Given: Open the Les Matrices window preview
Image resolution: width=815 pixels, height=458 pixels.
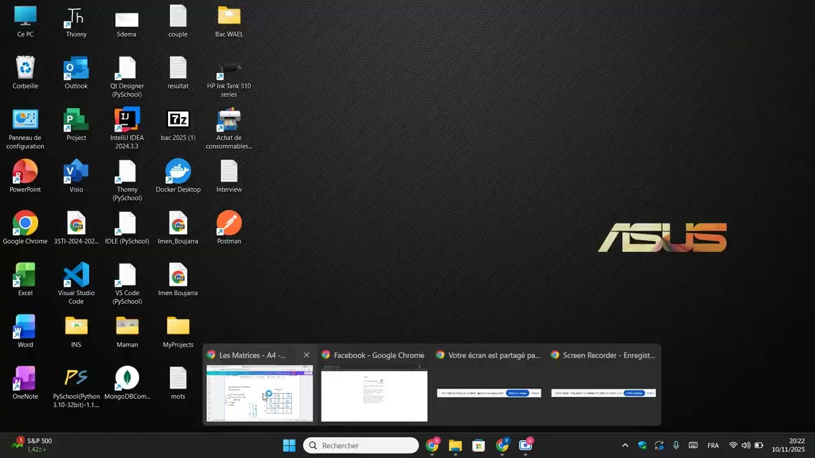Looking at the screenshot, I should click(x=260, y=393).
